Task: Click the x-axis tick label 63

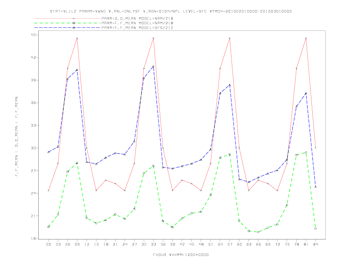Action: [x=249, y=244]
